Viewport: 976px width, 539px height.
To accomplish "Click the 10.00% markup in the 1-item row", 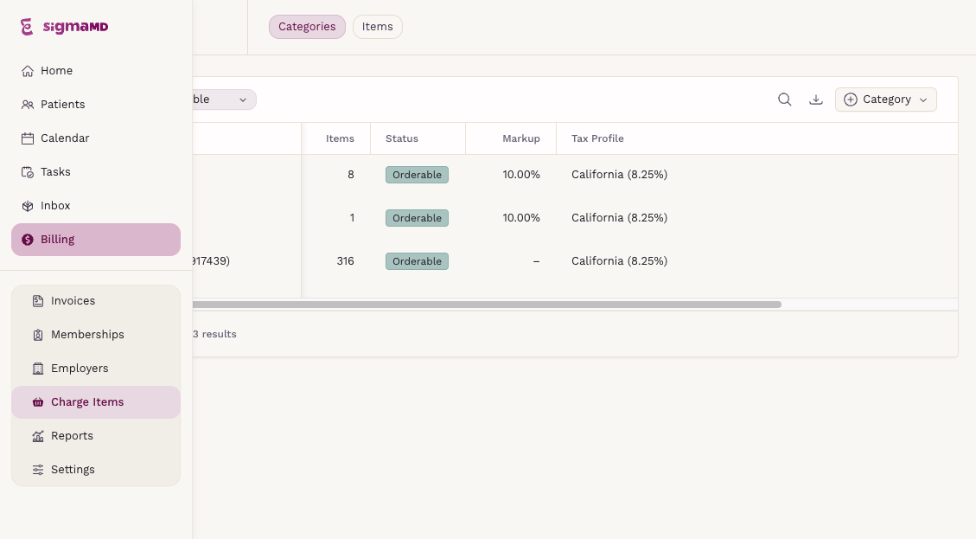I will (521, 218).
